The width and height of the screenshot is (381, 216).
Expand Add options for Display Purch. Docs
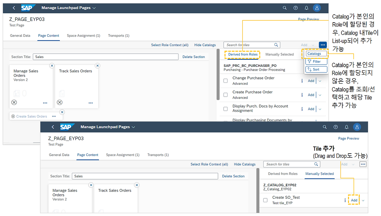tap(320, 109)
